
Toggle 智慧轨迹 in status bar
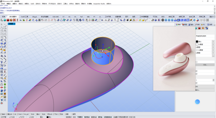[x=94, y=117]
